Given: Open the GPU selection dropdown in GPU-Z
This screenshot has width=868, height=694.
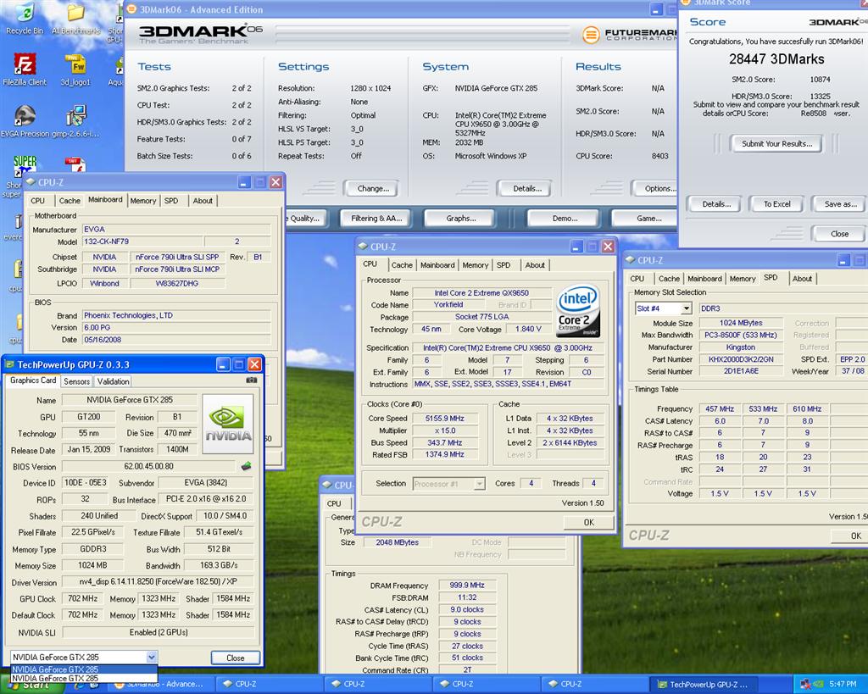Looking at the screenshot, I should coord(151,657).
